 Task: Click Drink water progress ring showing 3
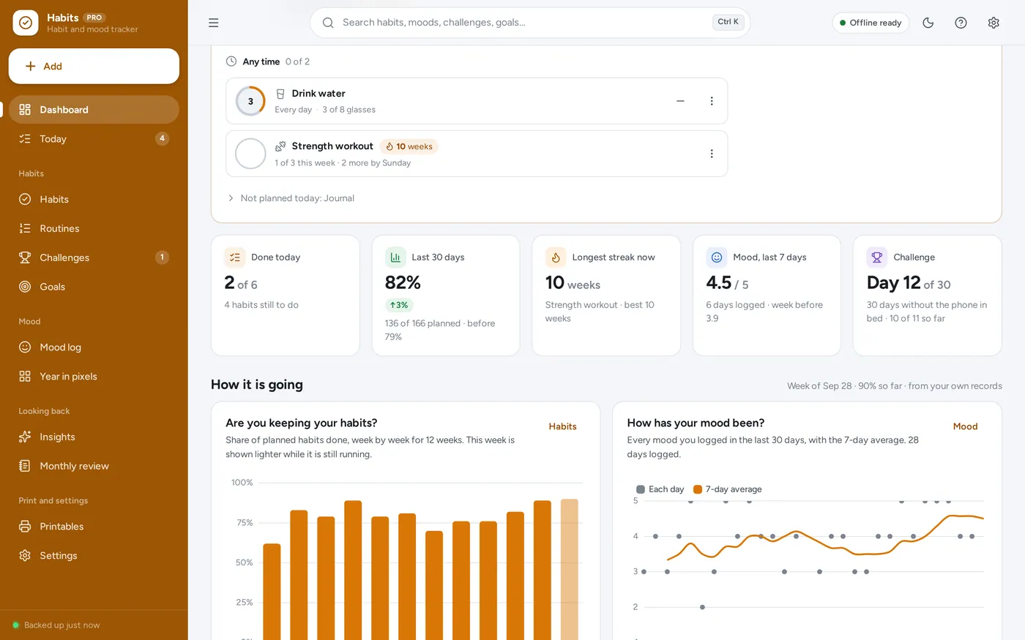250,101
